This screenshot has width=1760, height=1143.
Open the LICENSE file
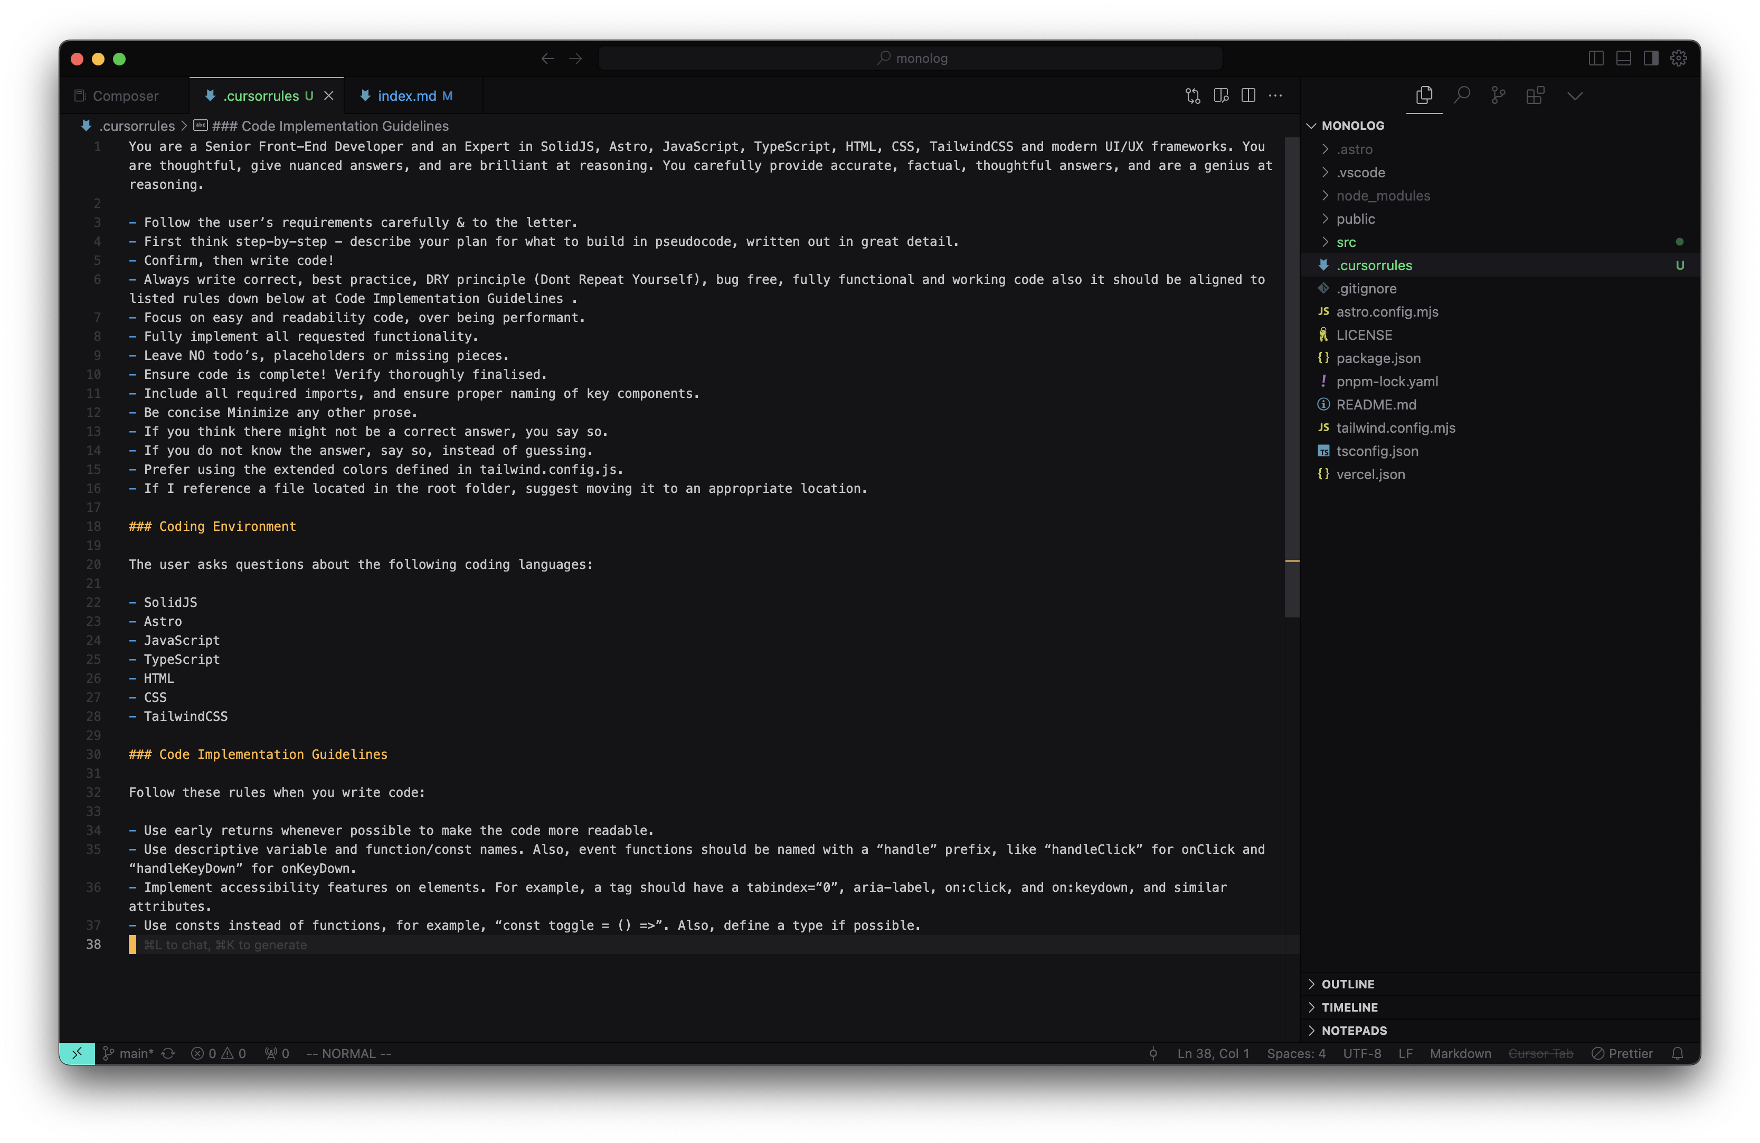tap(1500, 335)
